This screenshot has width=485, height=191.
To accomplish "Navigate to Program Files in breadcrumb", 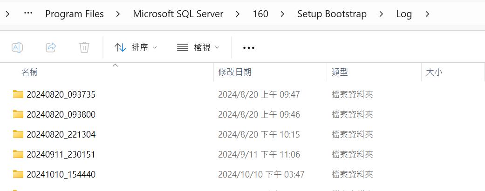I will [75, 14].
